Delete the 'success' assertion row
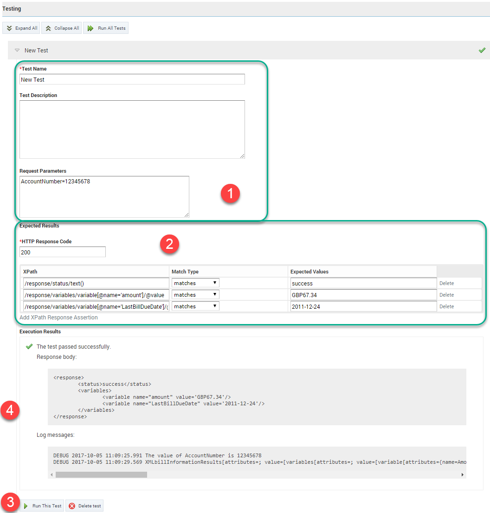 (x=446, y=283)
